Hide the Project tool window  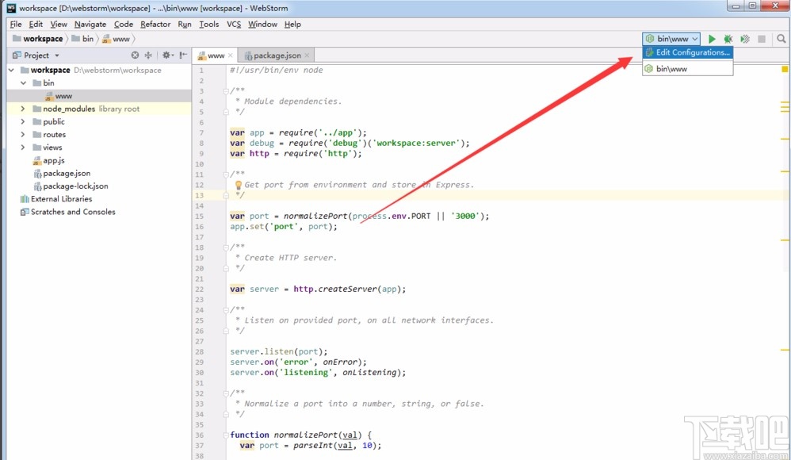click(x=183, y=55)
